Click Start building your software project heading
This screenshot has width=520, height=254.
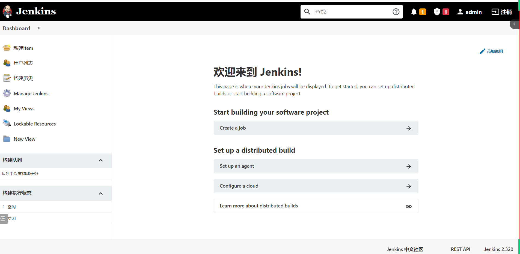pyautogui.click(x=271, y=112)
